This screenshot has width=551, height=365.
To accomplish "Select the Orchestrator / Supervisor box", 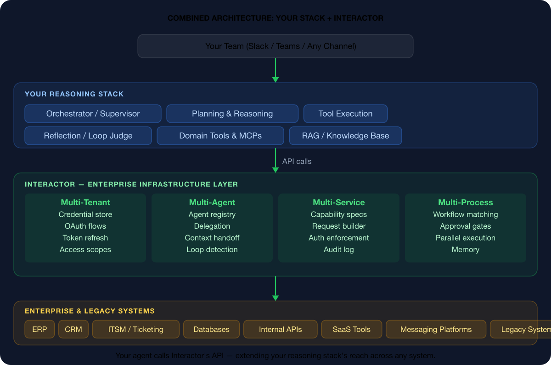I will click(93, 113).
